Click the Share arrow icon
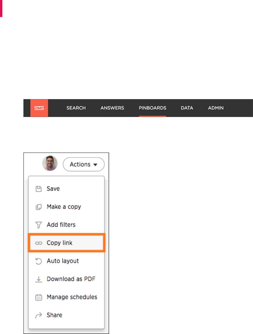The height and width of the screenshot is (334, 253). pos(39,316)
